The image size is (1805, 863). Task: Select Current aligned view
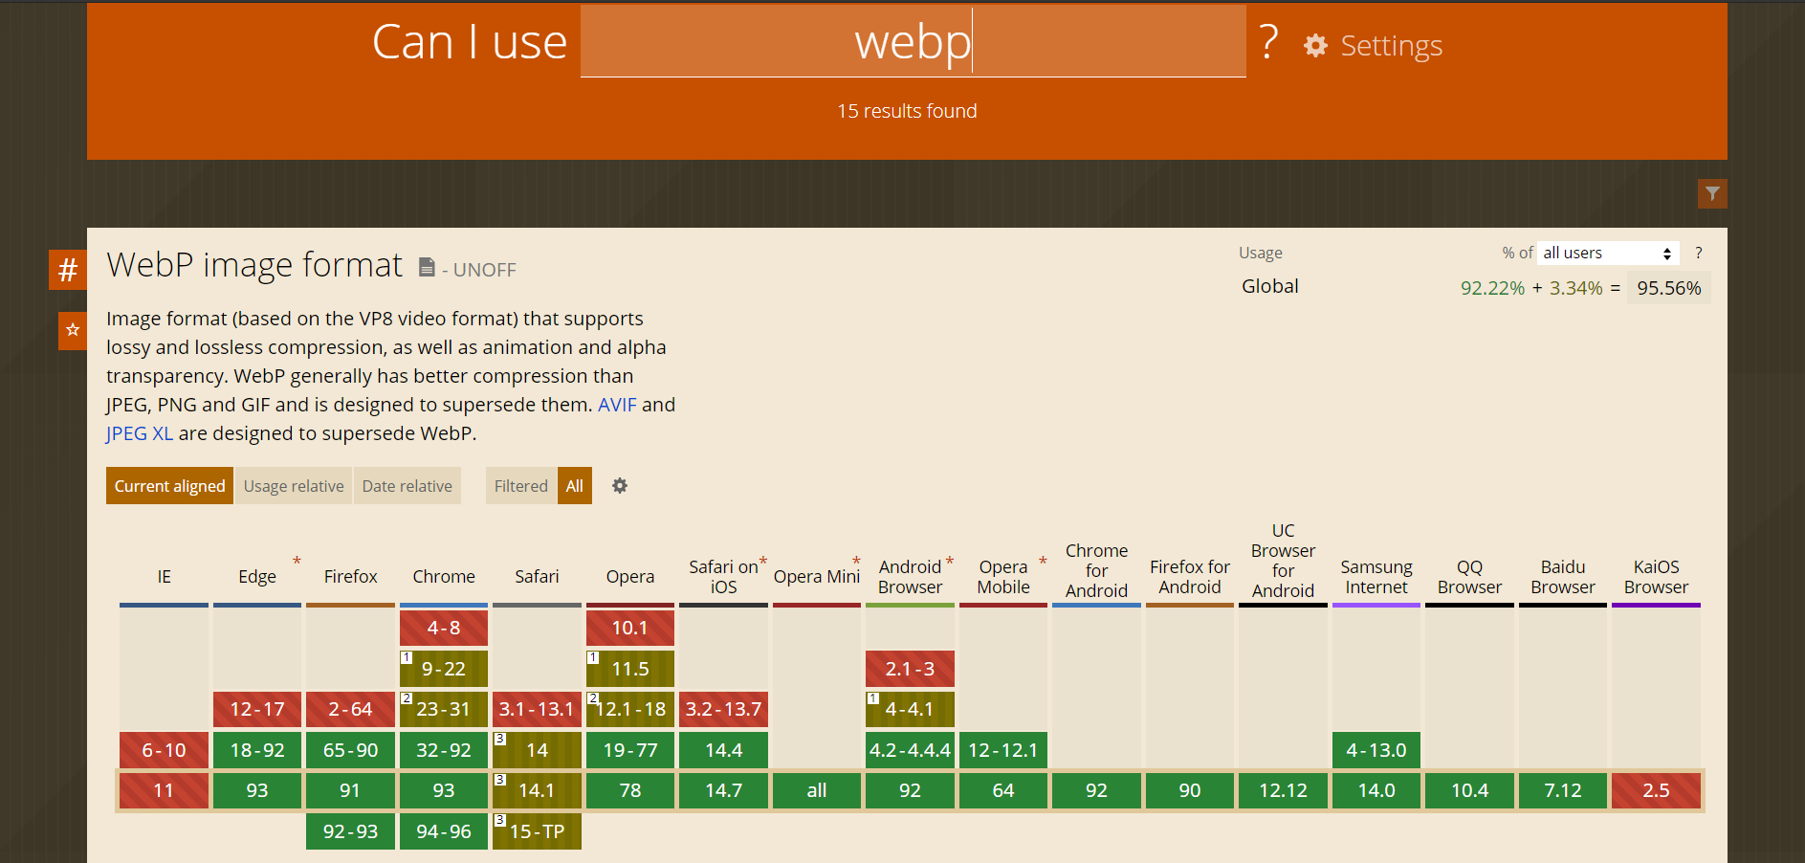(169, 486)
